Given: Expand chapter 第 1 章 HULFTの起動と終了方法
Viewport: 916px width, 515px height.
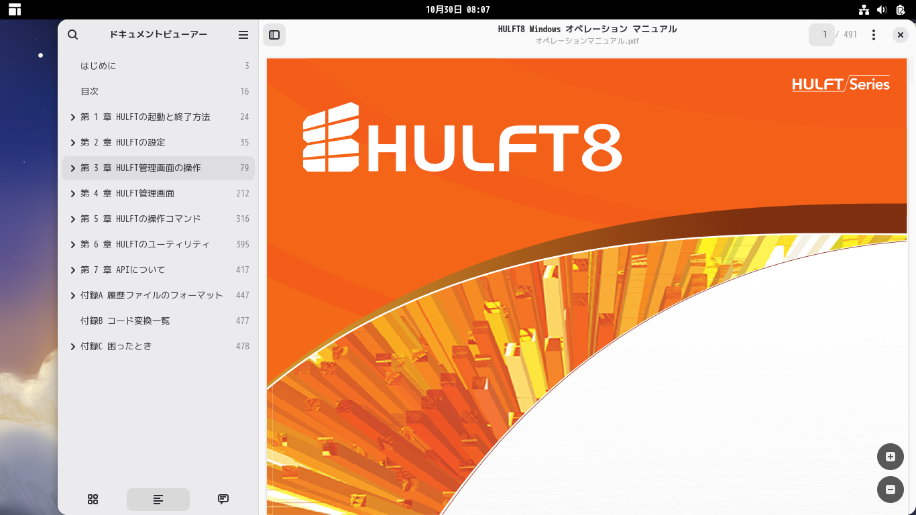Looking at the screenshot, I should [x=72, y=117].
